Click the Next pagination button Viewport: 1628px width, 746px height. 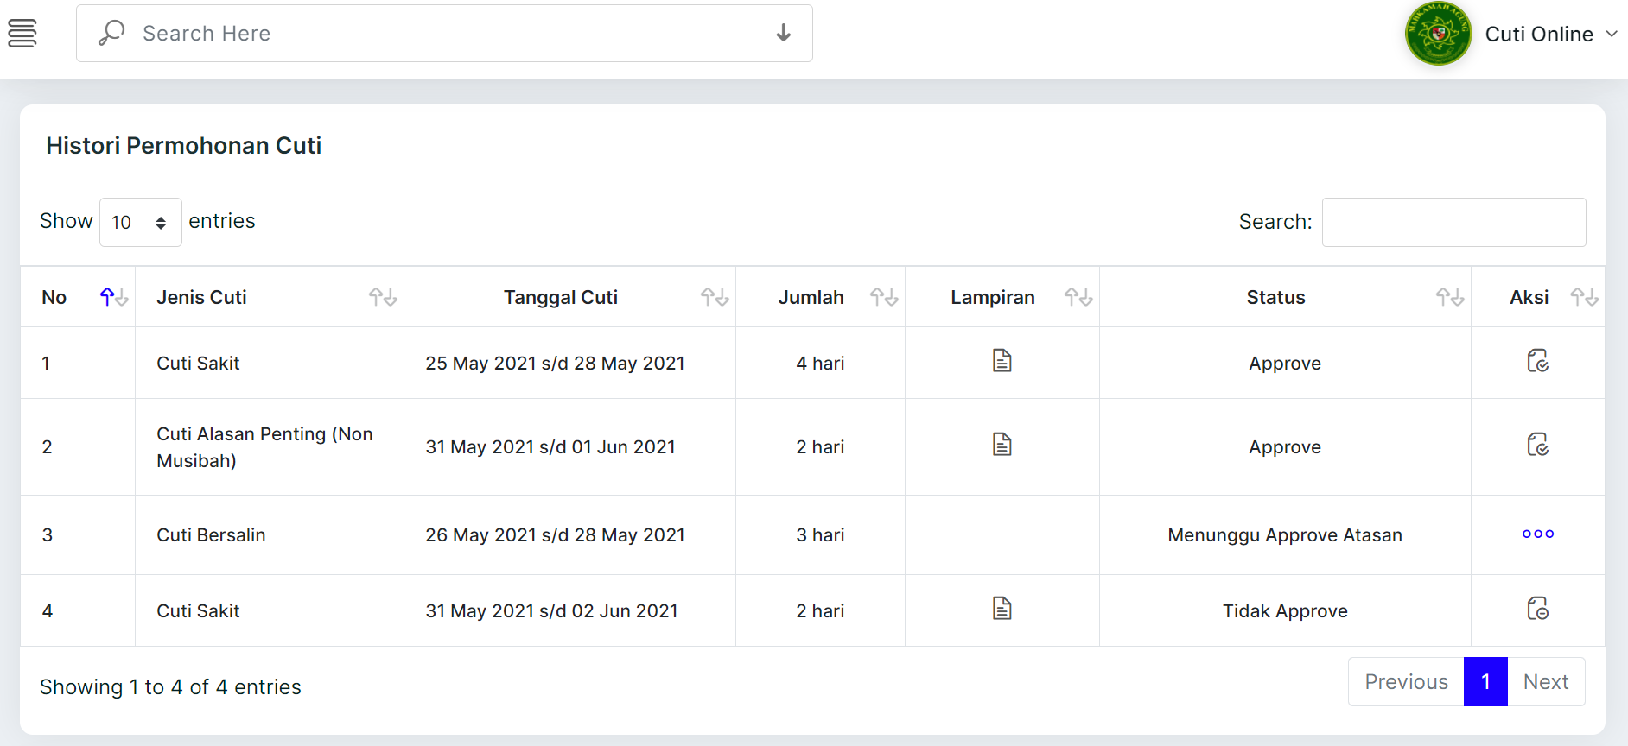(x=1546, y=681)
